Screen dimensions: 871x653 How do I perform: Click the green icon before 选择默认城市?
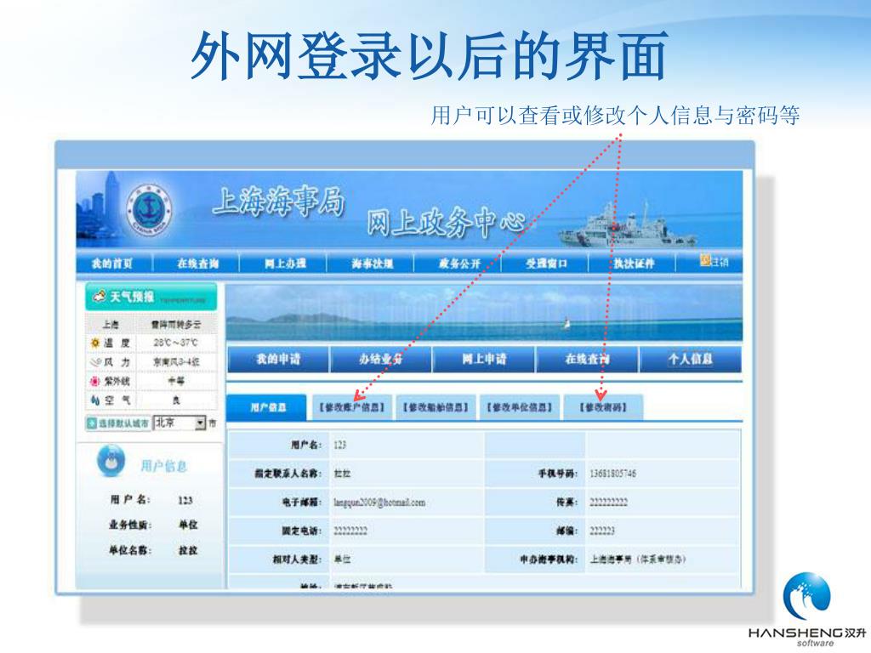[92, 423]
